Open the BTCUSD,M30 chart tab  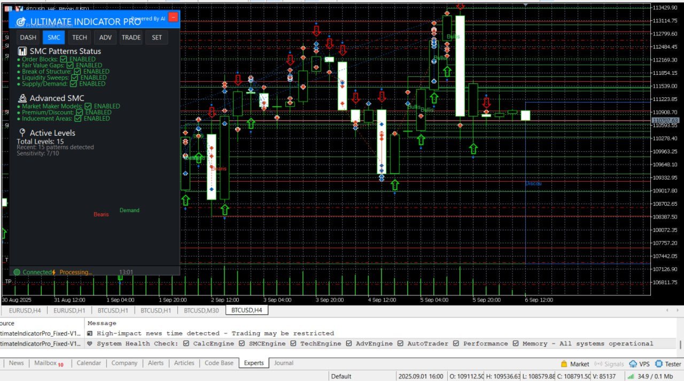[201, 310]
